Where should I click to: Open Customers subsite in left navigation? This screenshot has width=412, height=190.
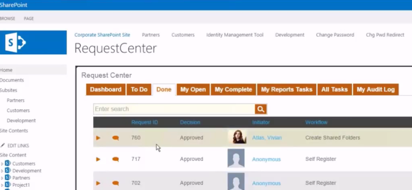[x=18, y=110]
